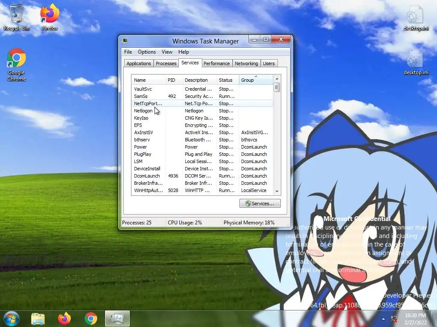437x327 pixels.
Task: Open the Google Chrome desktop shortcut
Action: pyautogui.click(x=17, y=65)
